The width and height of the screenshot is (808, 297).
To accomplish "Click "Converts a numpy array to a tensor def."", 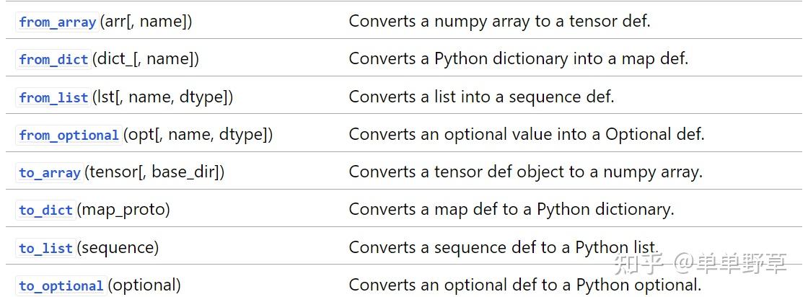I will tap(499, 21).
